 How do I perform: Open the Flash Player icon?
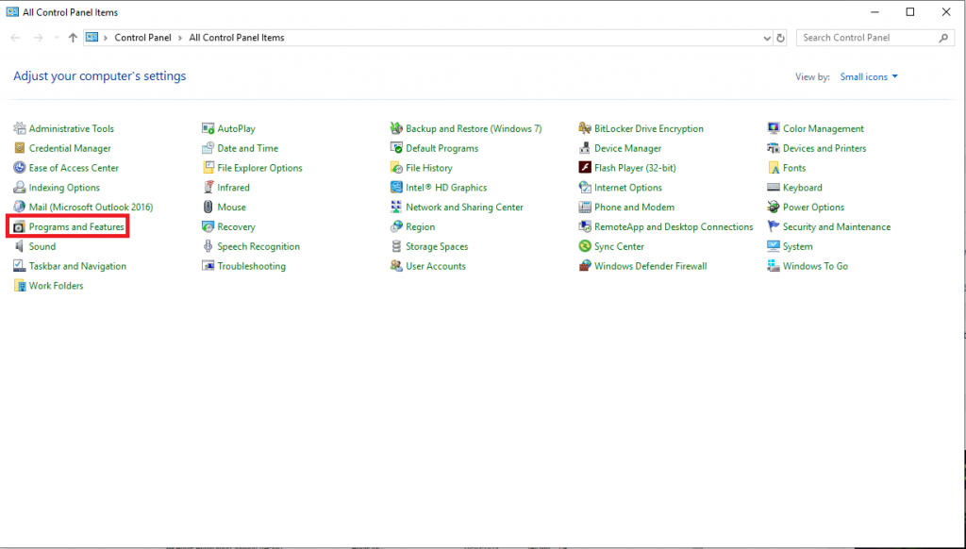[585, 168]
